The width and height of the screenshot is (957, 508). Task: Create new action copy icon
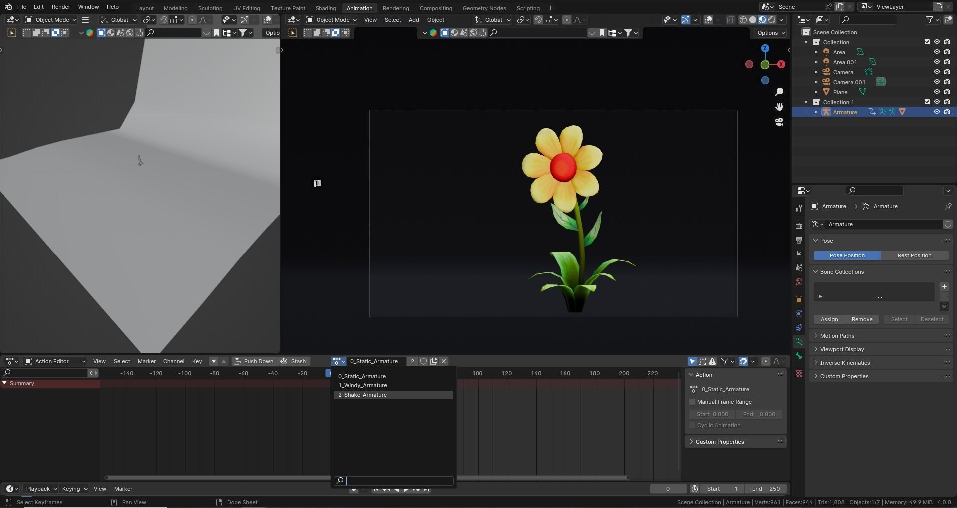point(434,361)
